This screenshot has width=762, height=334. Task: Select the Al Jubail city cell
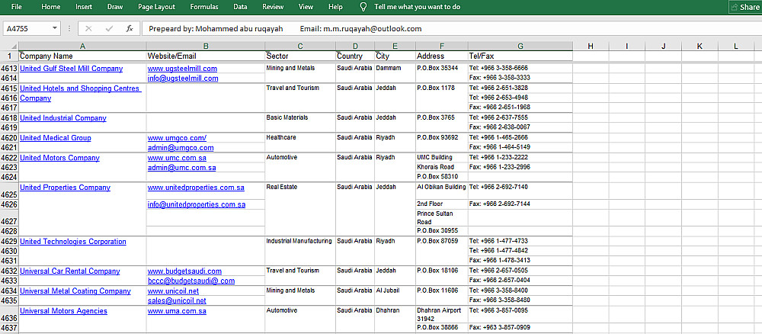tap(395, 296)
